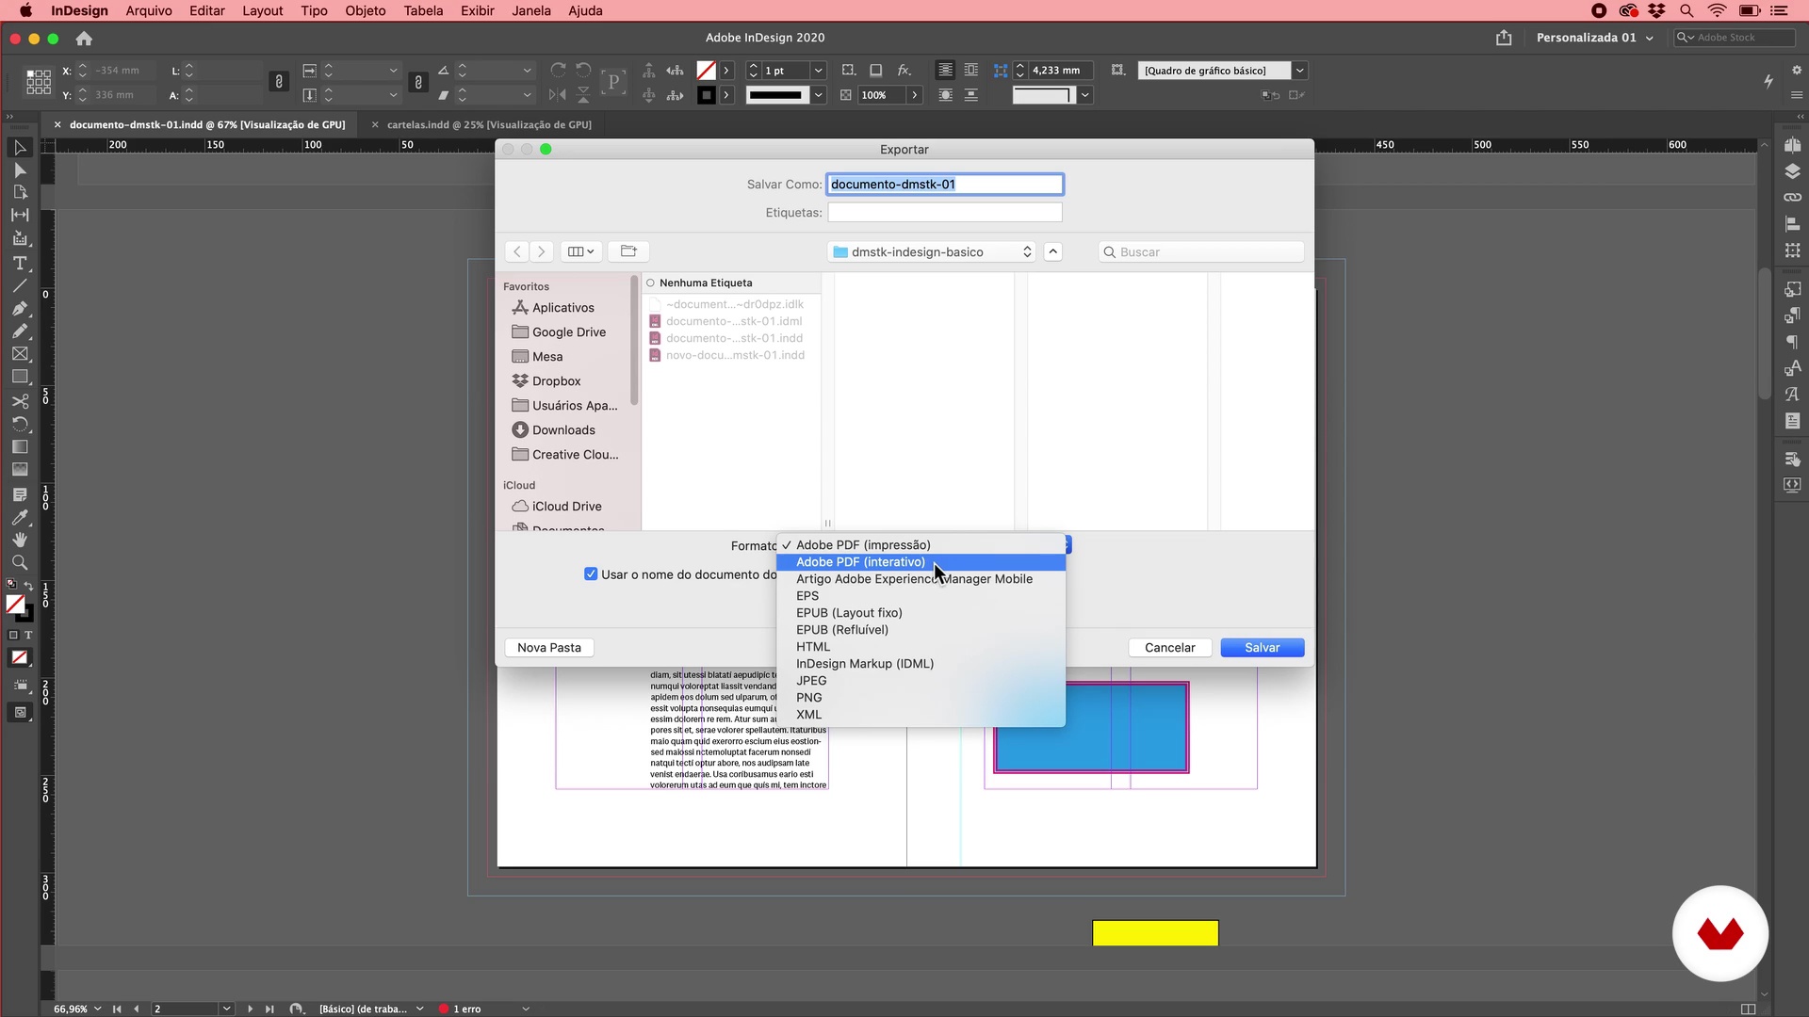This screenshot has width=1809, height=1017.
Task: Select the Gap tool
Action: coord(19,216)
